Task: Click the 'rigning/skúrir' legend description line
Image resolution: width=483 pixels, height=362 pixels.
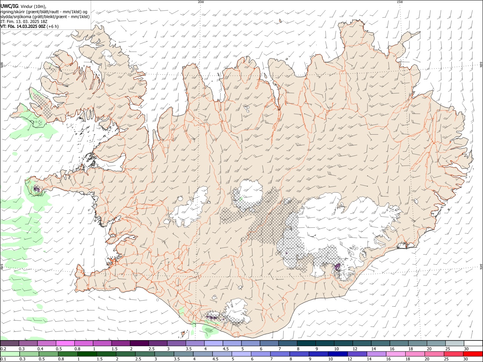Action: (44, 12)
